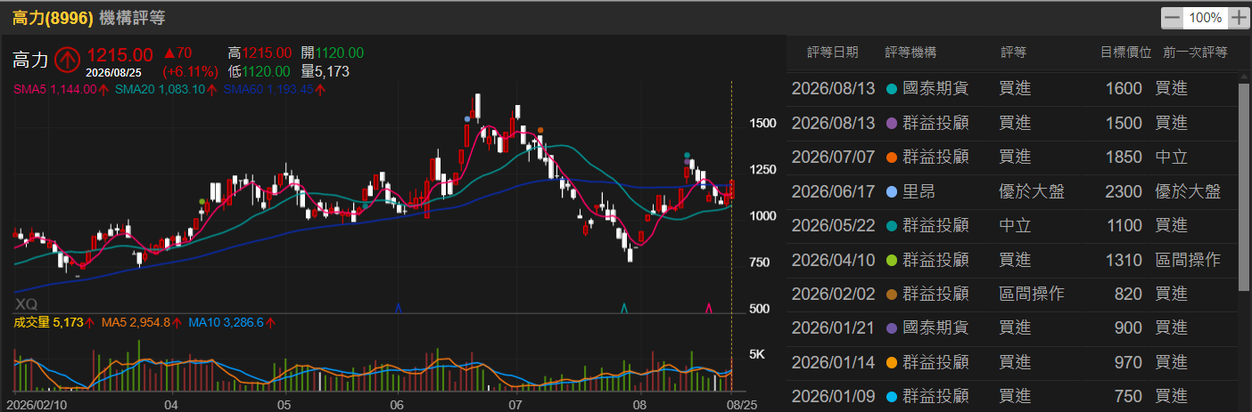Click the brown dot in 2026/02/02 row

coord(892,294)
